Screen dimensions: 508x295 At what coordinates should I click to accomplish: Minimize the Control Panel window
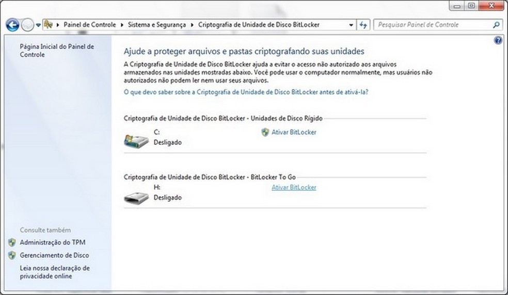[x=457, y=6]
